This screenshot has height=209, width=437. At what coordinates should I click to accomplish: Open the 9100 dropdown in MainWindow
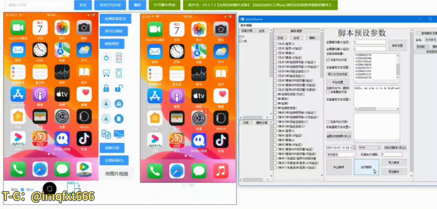click(369, 148)
